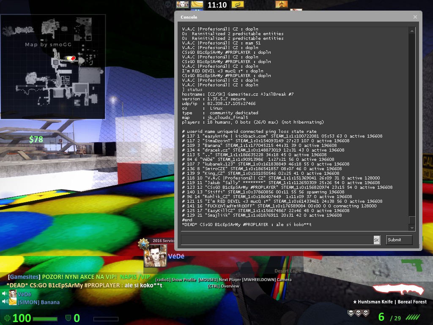
Task: Click the spectated player VéDé portrait
Action: pos(155,255)
